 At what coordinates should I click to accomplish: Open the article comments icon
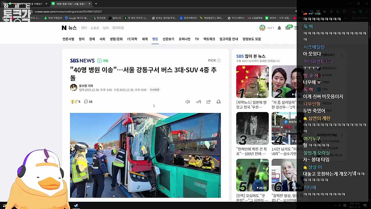pyautogui.click(x=86, y=102)
